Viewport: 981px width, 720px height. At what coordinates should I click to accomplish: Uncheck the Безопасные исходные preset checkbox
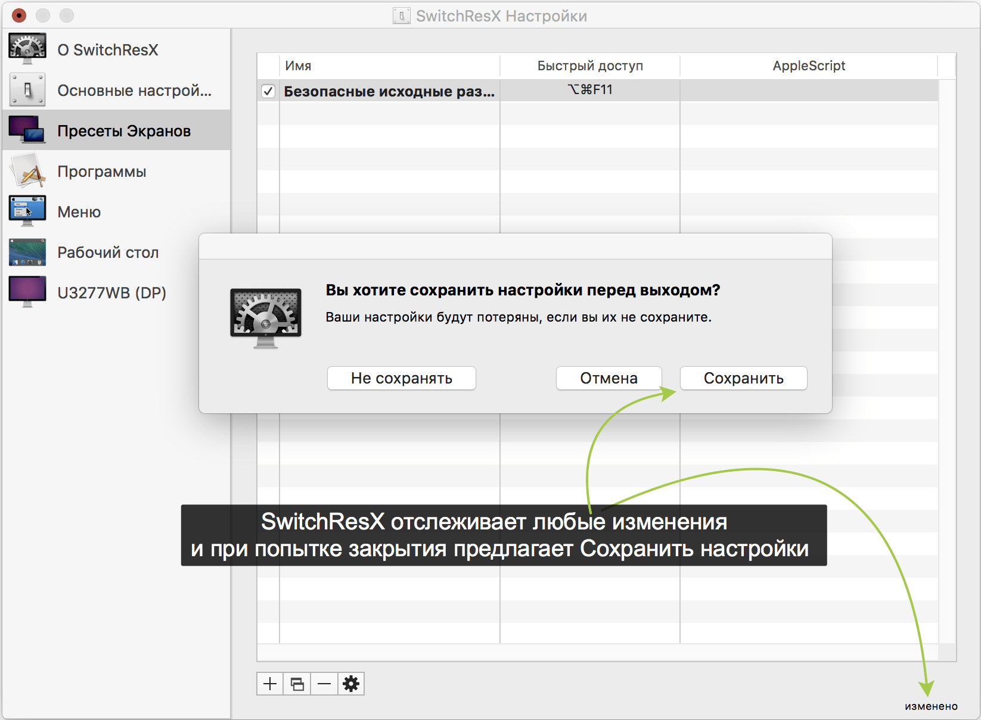[268, 91]
